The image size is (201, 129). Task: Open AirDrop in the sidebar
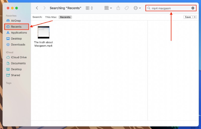tap(16, 21)
